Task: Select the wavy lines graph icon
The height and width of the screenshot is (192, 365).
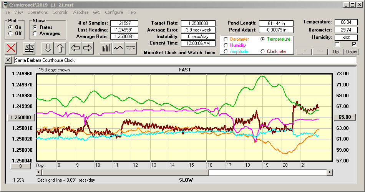Action: point(131,48)
